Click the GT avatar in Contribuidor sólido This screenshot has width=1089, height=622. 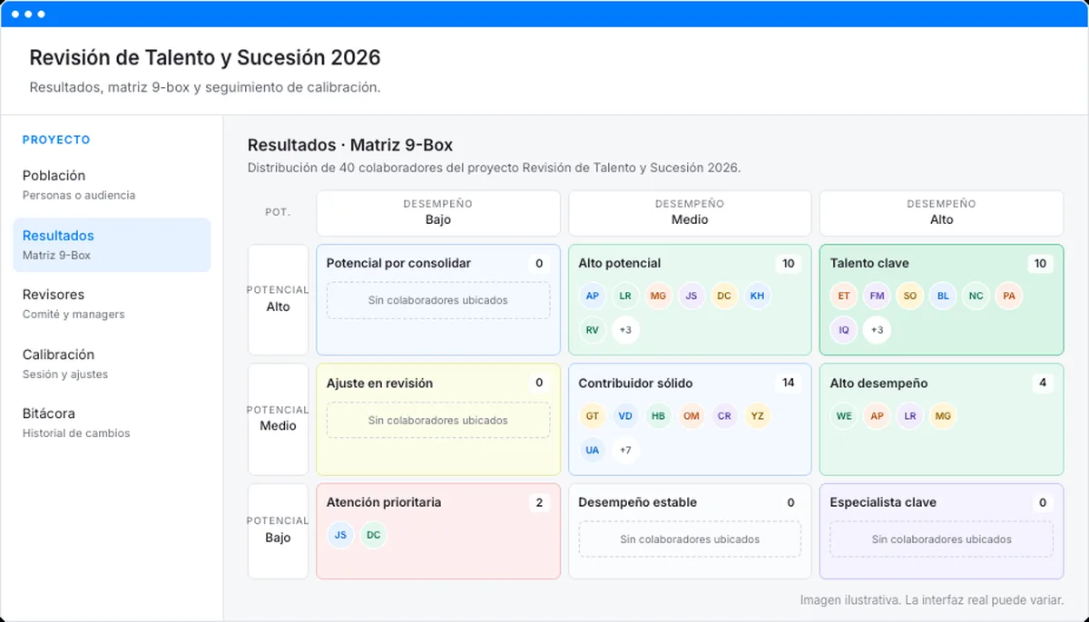[593, 415]
